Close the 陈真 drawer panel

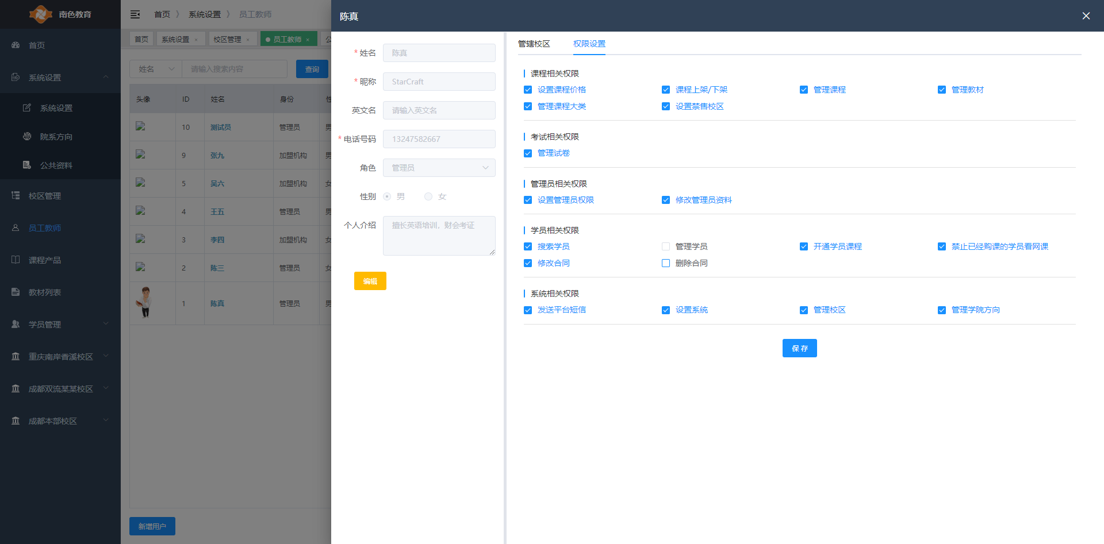coord(1086,16)
